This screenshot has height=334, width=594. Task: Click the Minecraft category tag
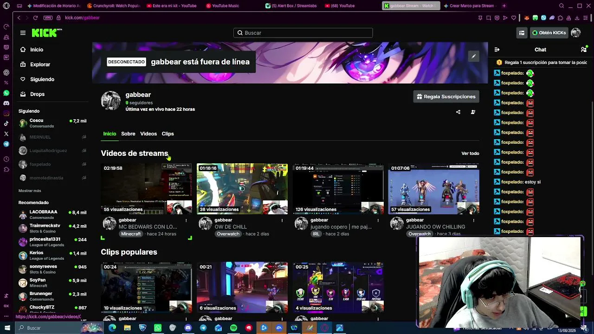tap(131, 234)
